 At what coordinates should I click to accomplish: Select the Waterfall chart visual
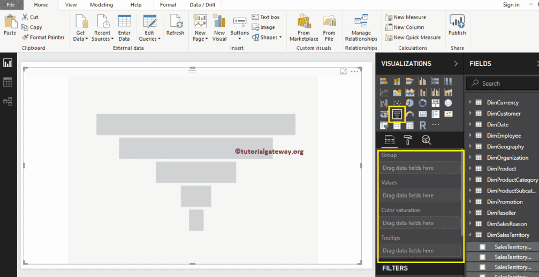pos(384,103)
